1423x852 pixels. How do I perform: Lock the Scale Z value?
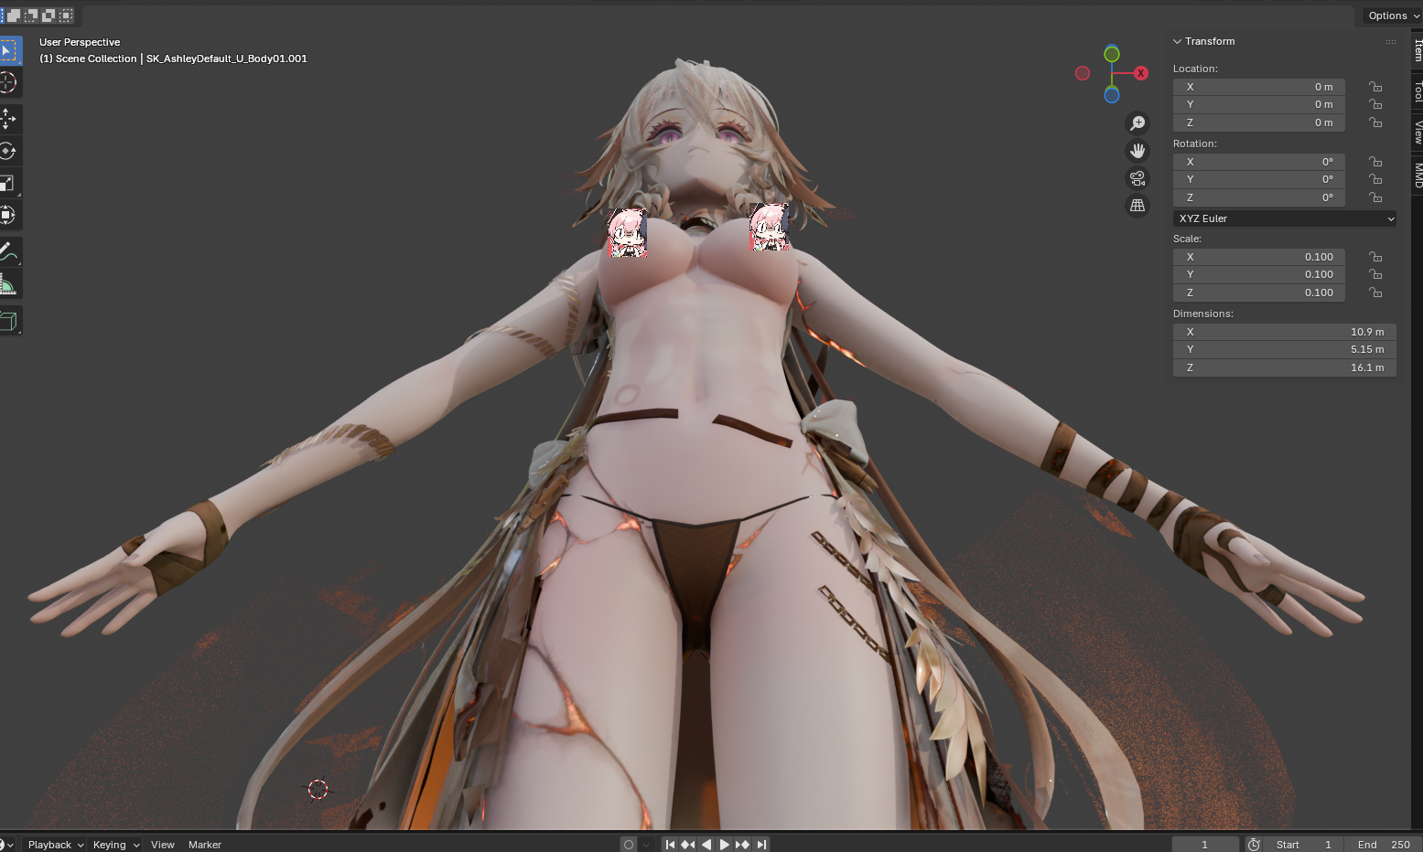[1375, 293]
